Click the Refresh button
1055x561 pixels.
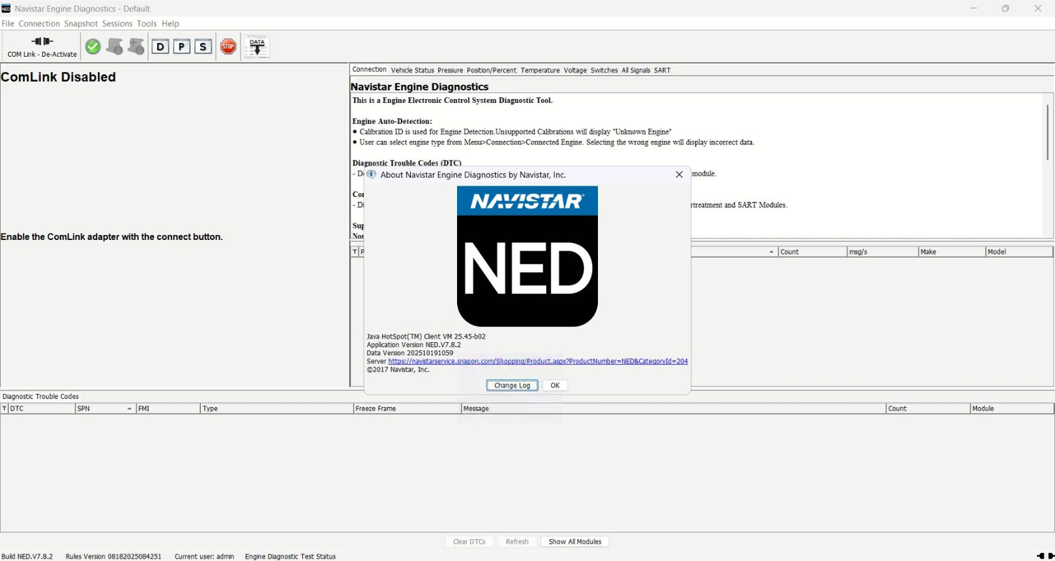tap(517, 541)
